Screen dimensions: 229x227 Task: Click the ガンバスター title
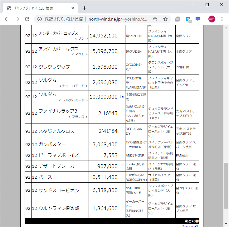coord(52,144)
